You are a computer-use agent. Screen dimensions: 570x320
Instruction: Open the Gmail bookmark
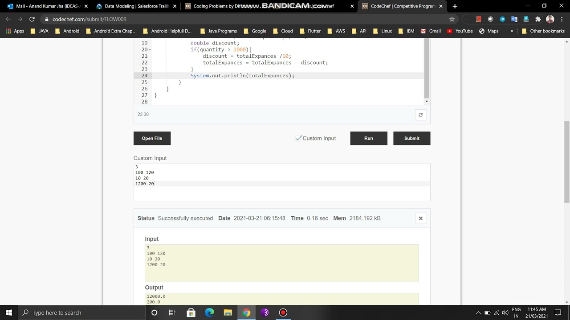431,31
